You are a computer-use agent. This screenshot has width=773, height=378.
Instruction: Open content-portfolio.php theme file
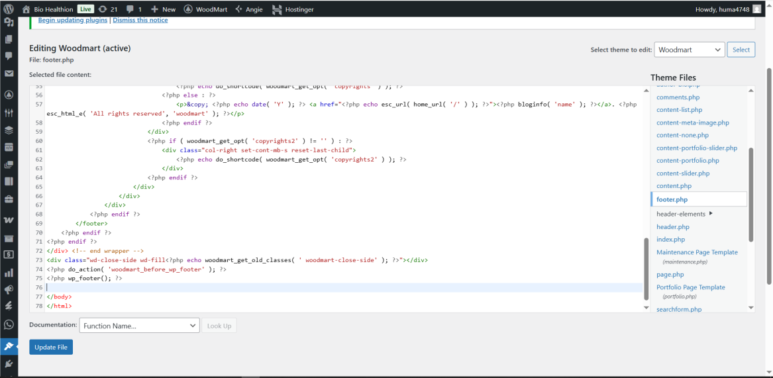pyautogui.click(x=688, y=161)
